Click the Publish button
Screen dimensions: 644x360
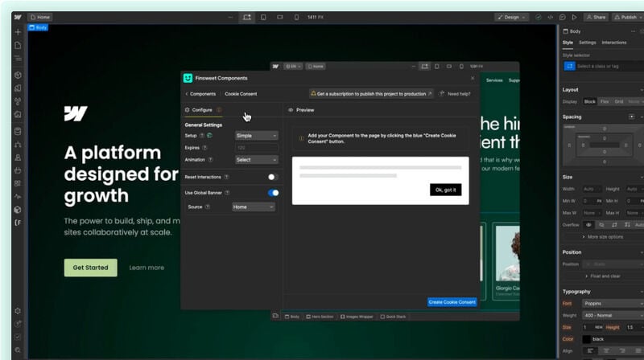(625, 17)
